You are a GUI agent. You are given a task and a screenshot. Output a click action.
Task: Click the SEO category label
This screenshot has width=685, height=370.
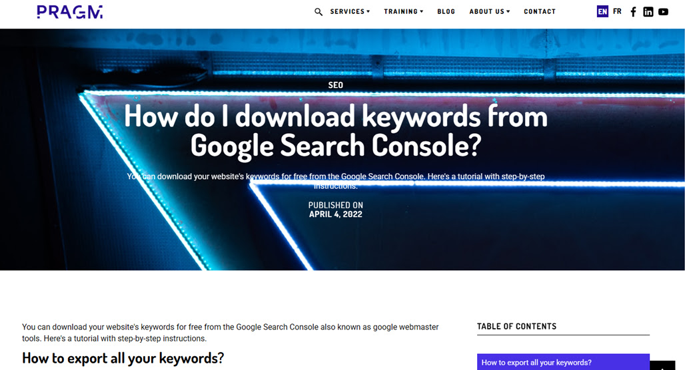click(x=336, y=85)
